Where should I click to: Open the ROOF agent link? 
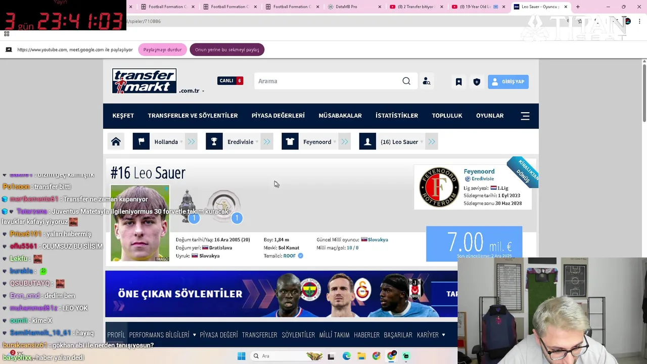289,256
